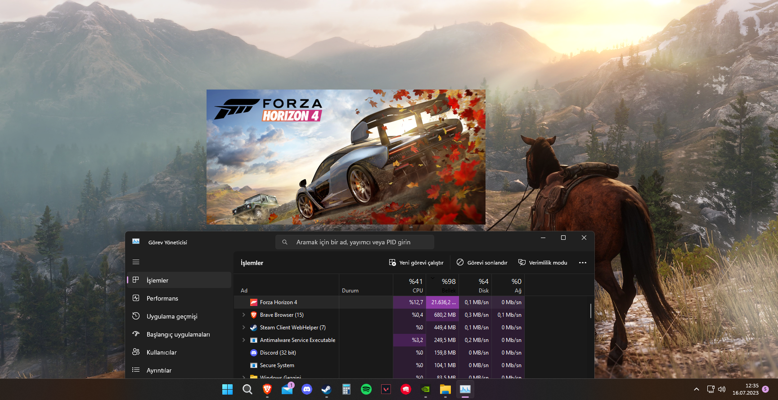Click the Forza Horizon 4 process icon
Image resolution: width=778 pixels, height=400 pixels.
pyautogui.click(x=254, y=302)
